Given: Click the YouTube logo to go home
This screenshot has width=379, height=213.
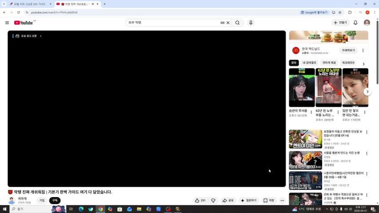Looking at the screenshot, I should pyautogui.click(x=24, y=23).
